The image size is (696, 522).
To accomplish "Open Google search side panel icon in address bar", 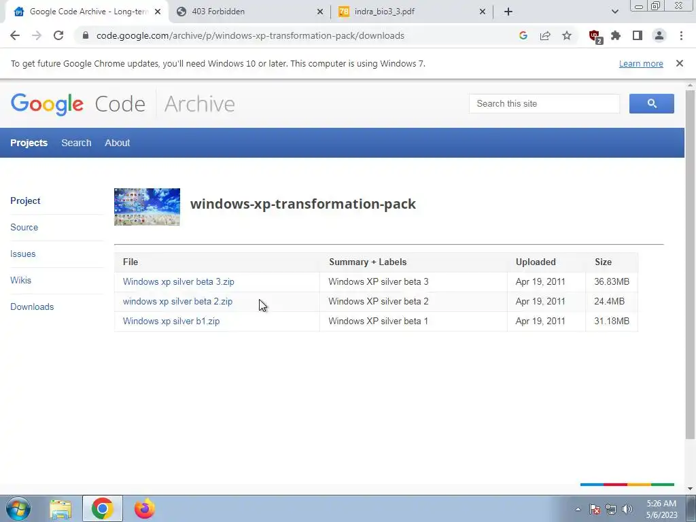I will point(523,35).
